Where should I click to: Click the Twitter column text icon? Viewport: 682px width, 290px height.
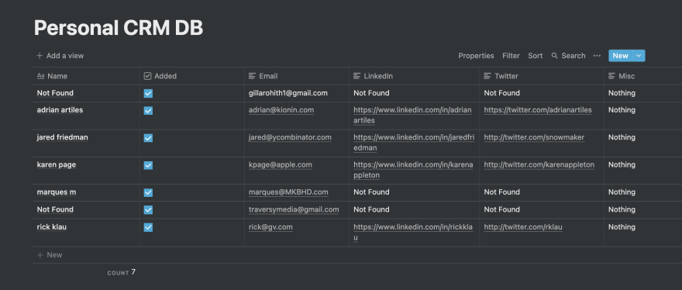tap(487, 76)
